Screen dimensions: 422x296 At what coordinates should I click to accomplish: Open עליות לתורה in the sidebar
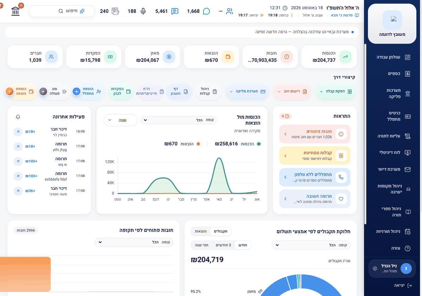pyautogui.click(x=393, y=136)
